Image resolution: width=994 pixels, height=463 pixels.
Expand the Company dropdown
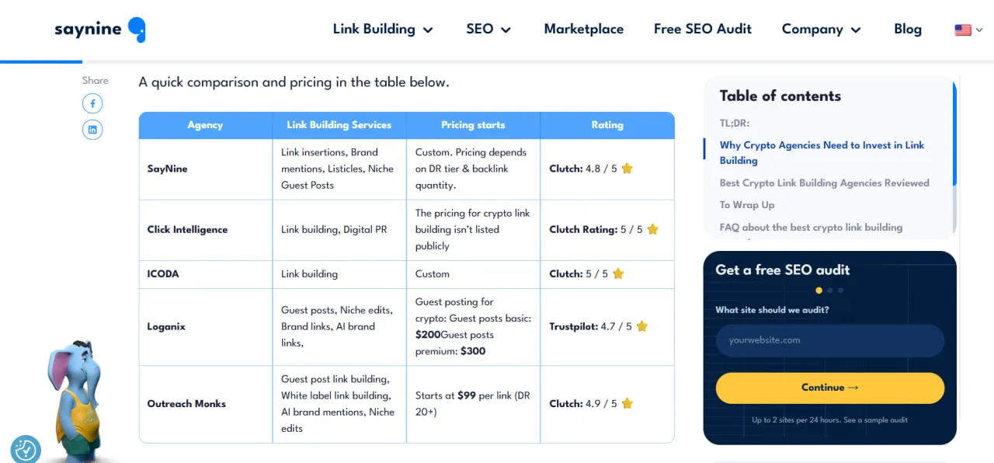click(x=822, y=30)
